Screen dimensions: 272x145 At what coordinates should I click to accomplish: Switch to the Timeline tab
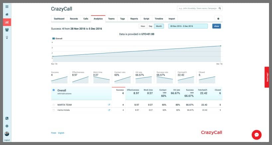pyautogui.click(x=159, y=19)
